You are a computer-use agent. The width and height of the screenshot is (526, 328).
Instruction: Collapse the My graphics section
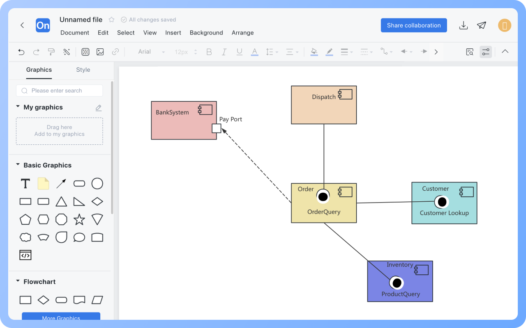tap(18, 107)
